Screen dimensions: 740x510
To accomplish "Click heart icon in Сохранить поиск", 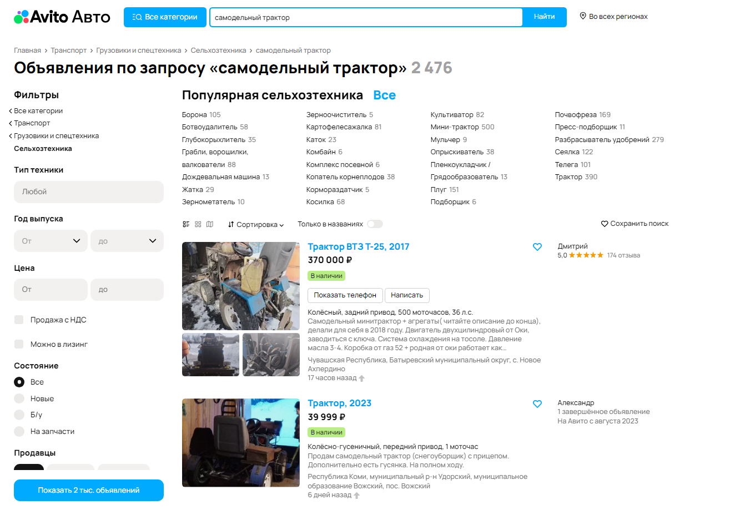I will click(605, 224).
